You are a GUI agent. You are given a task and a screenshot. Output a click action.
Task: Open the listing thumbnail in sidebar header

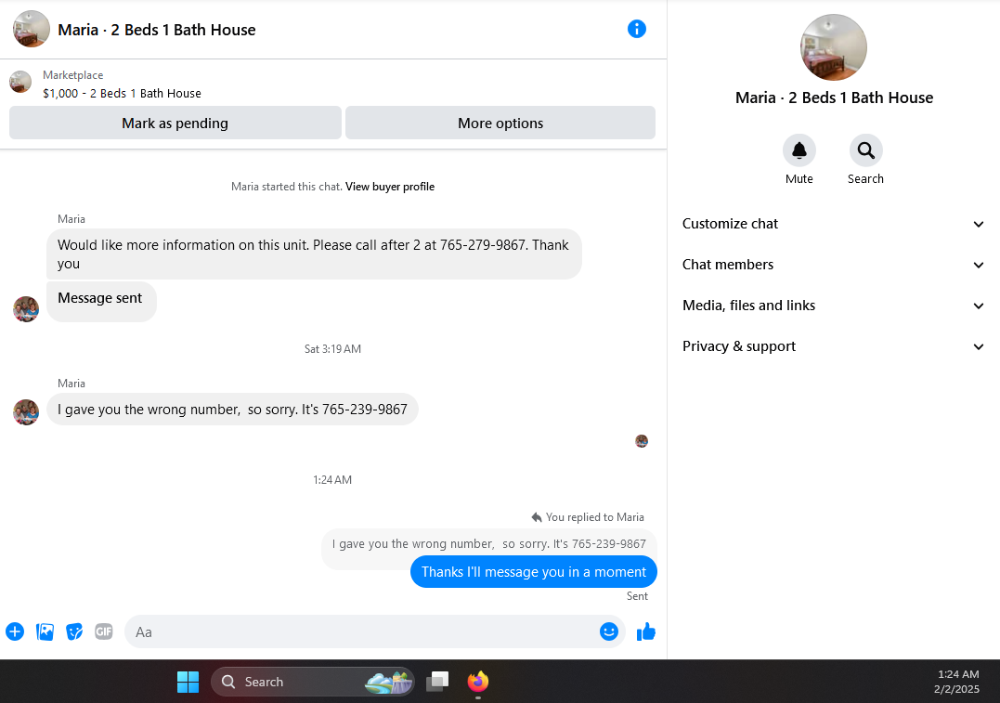(834, 48)
